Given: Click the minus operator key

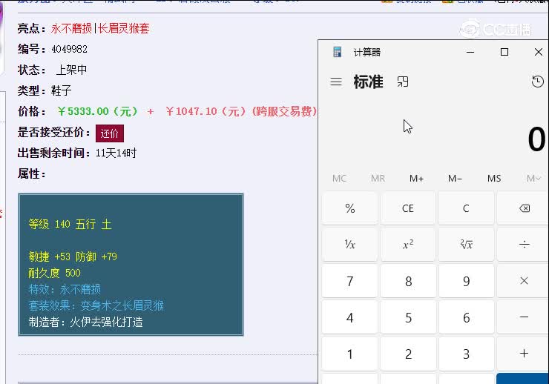Looking at the screenshot, I should coord(524,317).
